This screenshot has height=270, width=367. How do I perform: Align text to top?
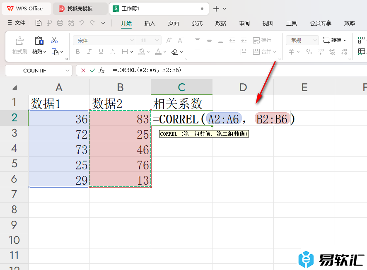(x=198, y=40)
